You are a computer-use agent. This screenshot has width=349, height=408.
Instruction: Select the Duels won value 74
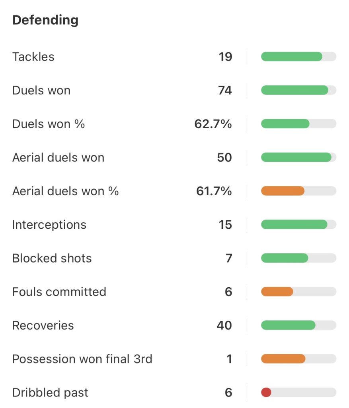[x=225, y=90]
